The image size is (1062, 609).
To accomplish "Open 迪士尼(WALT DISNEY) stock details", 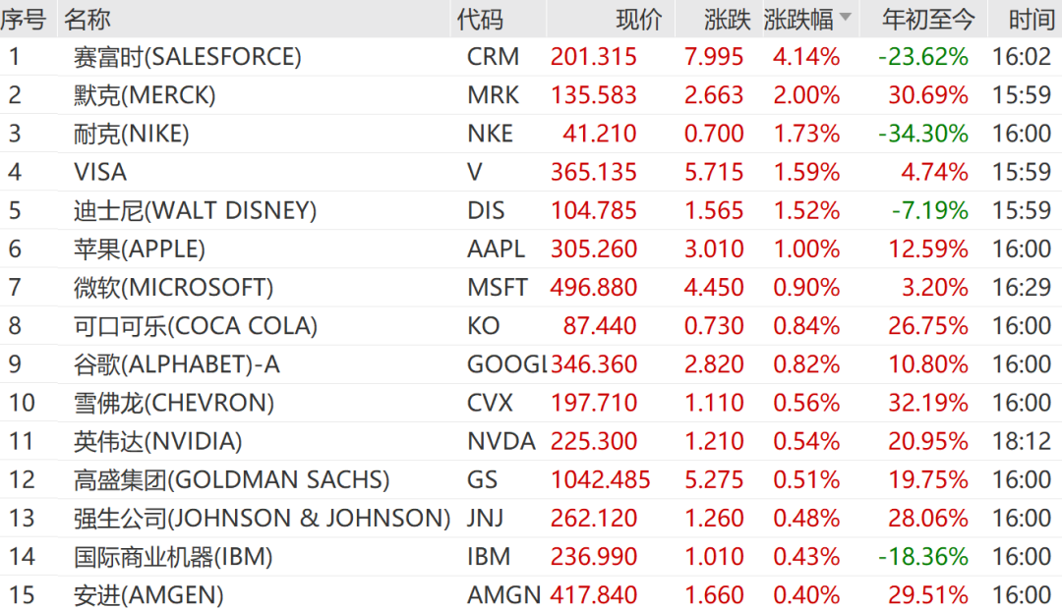I will coord(195,211).
